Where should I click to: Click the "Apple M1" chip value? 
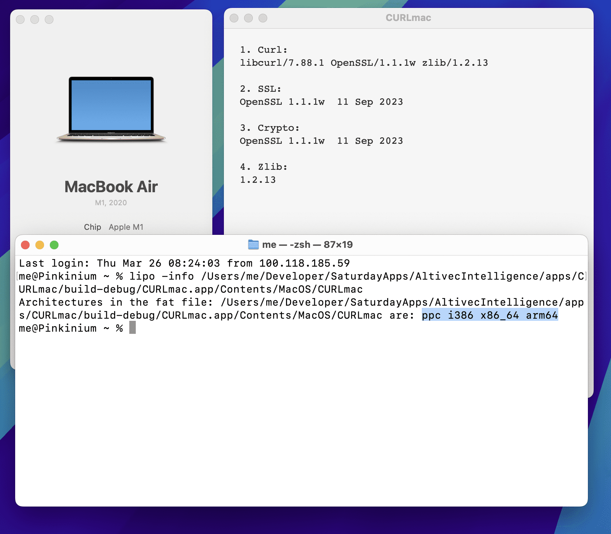126,227
